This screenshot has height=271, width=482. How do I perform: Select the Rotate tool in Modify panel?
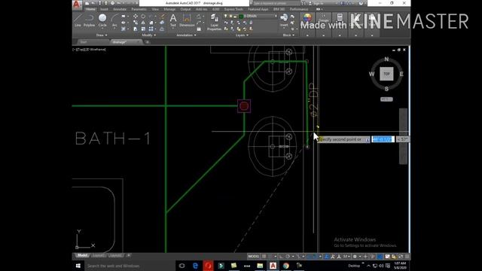click(x=143, y=17)
